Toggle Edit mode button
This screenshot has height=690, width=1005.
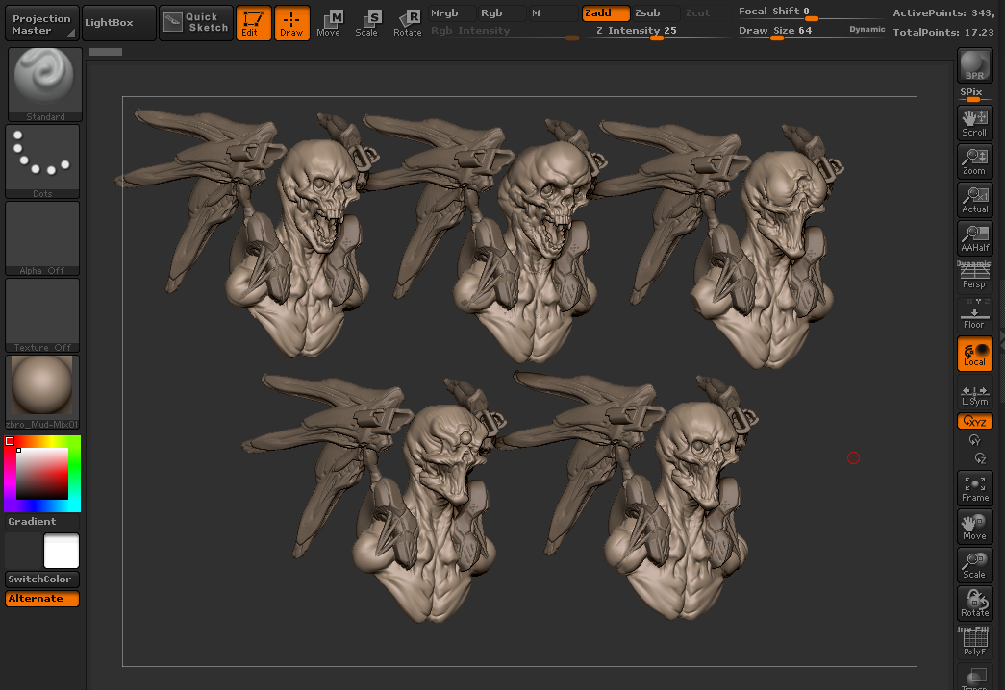[253, 24]
